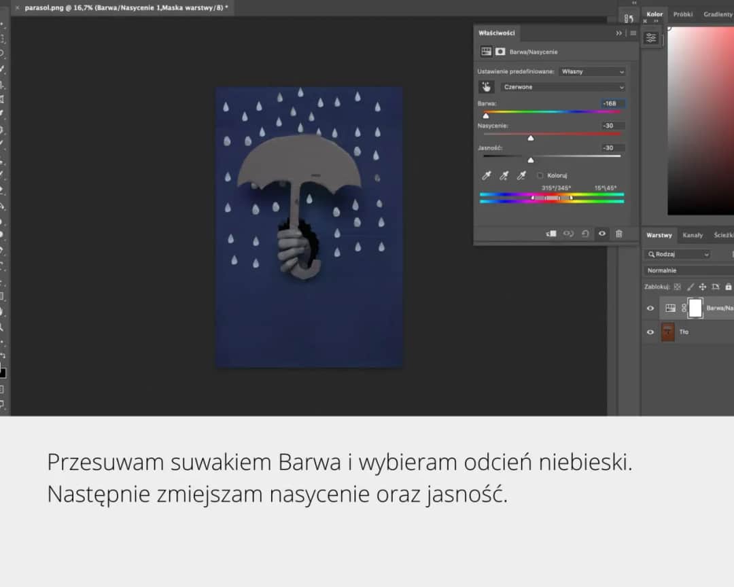734x587 pixels.
Task: Select the eyedropper tool in Właściwości panel
Action: coord(487,175)
